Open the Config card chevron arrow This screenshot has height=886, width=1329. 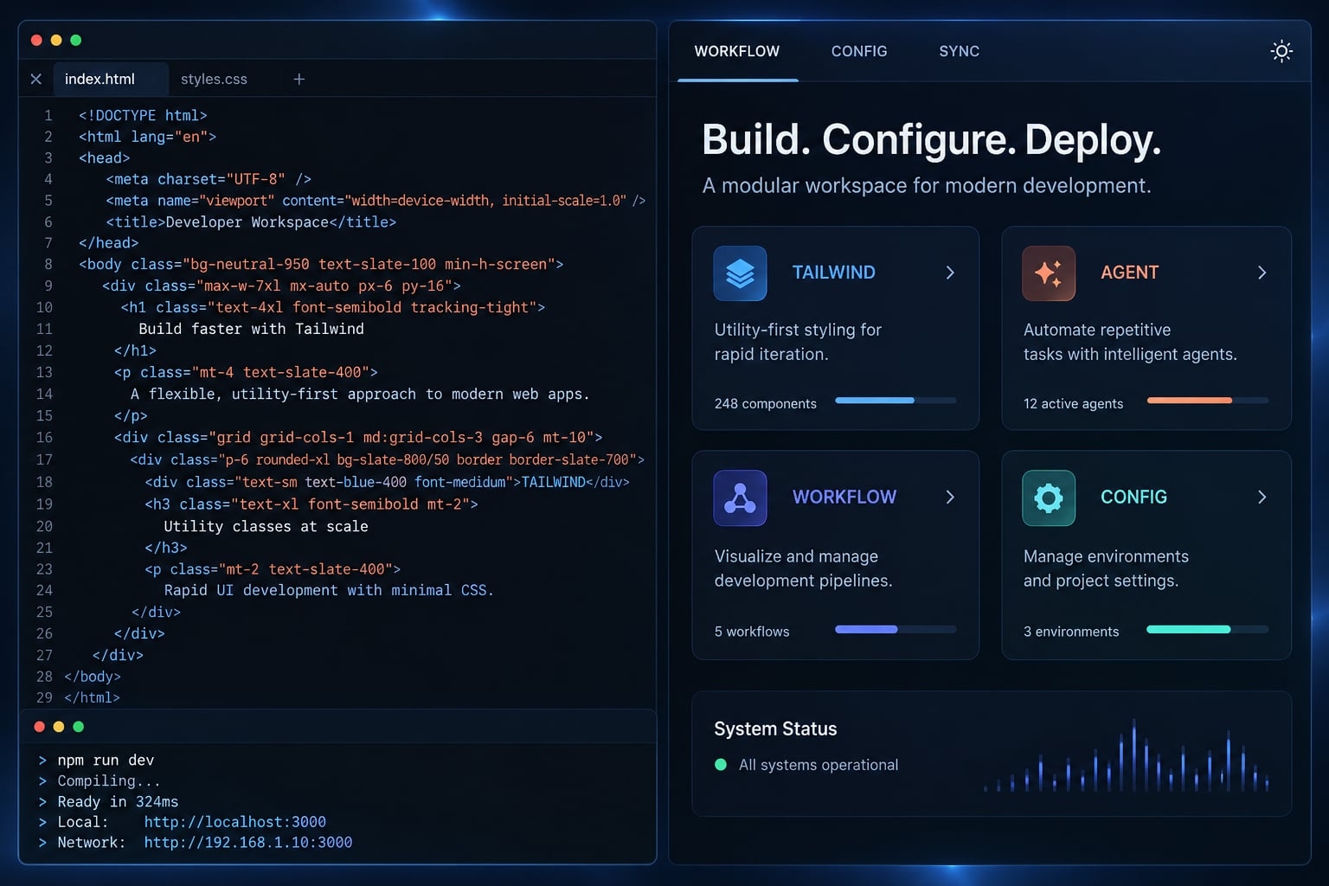coord(1262,497)
